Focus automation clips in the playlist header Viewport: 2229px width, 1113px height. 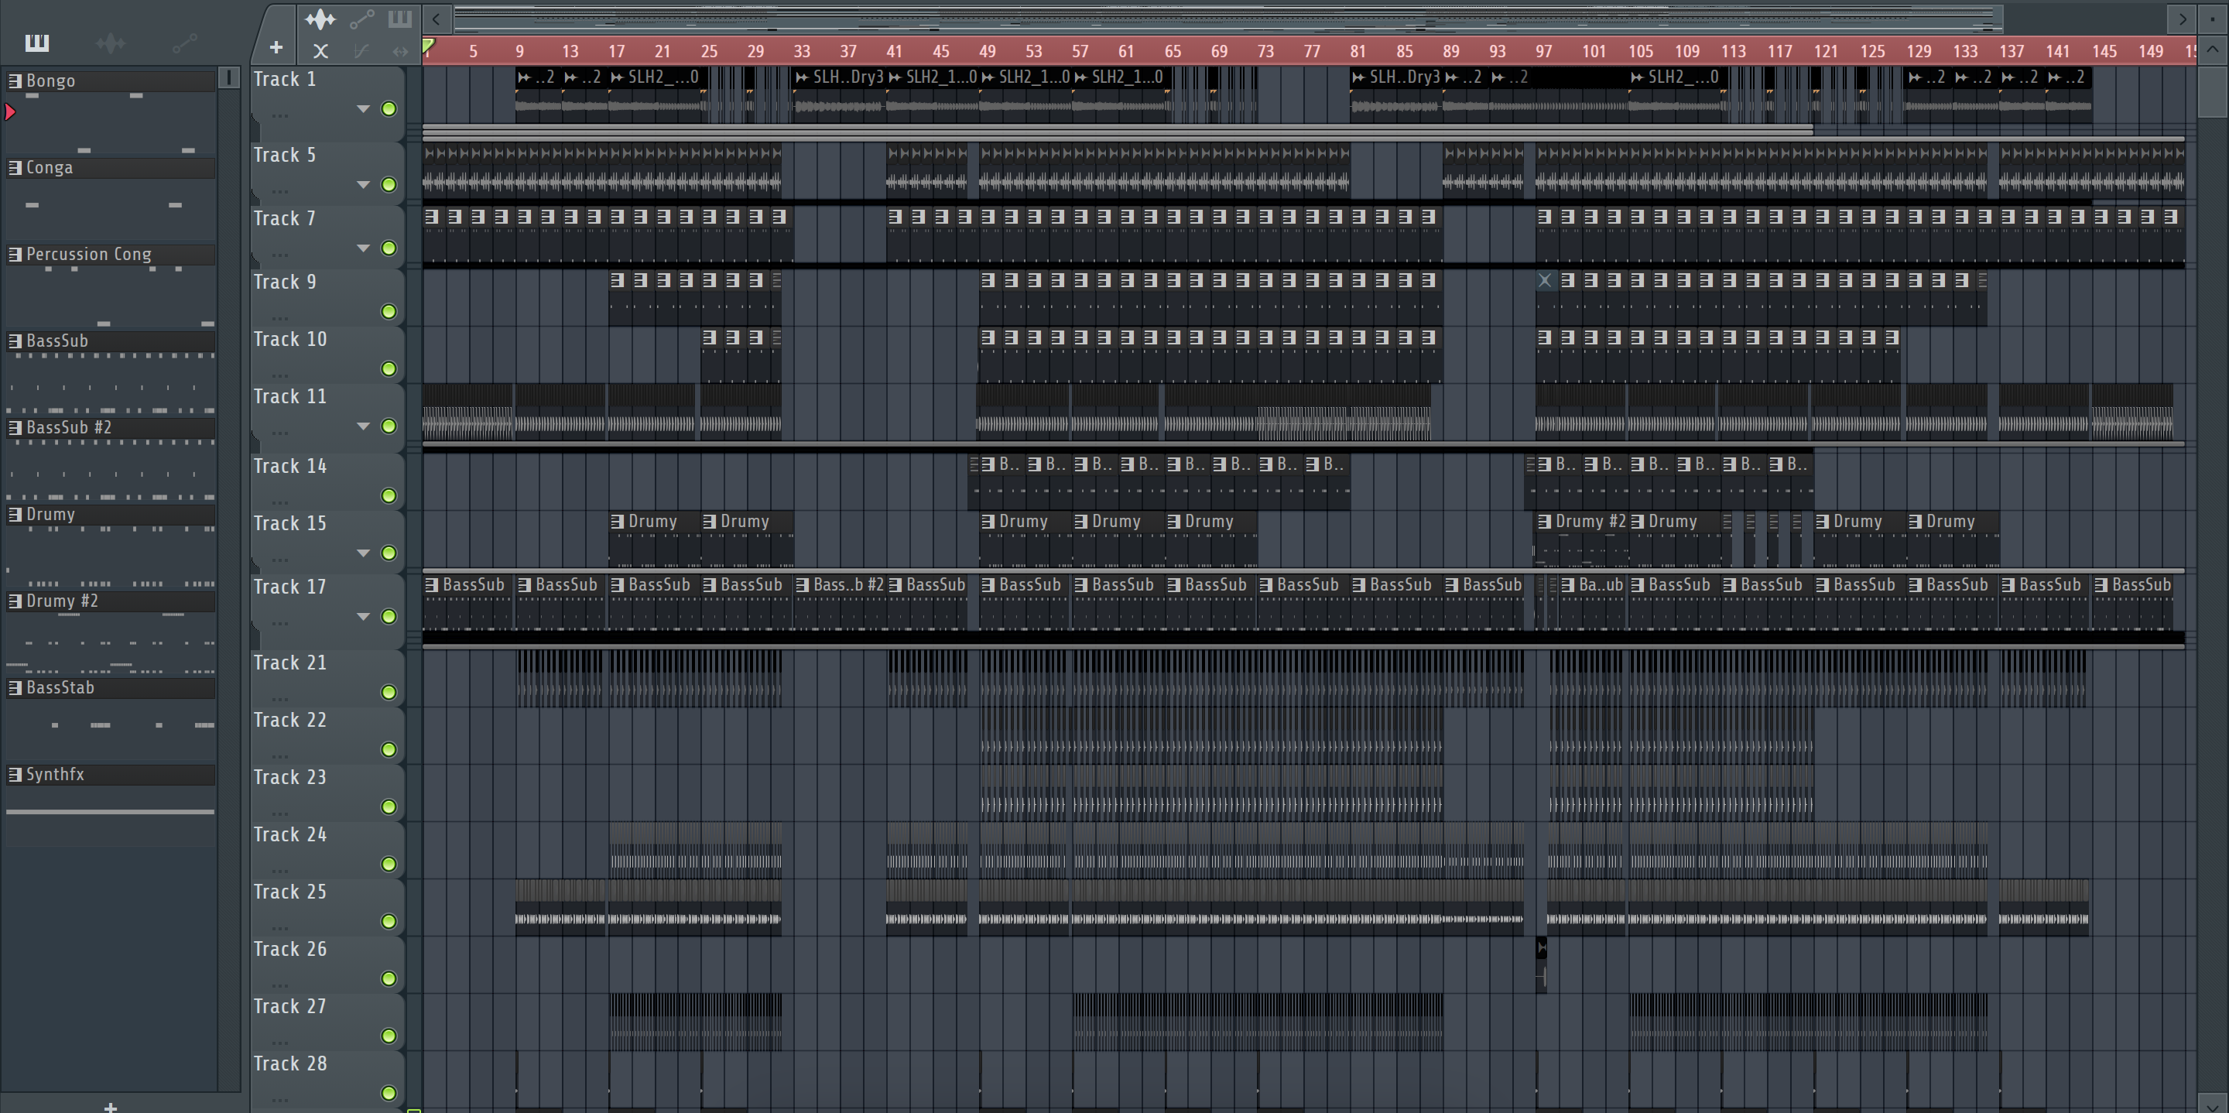coord(361,19)
